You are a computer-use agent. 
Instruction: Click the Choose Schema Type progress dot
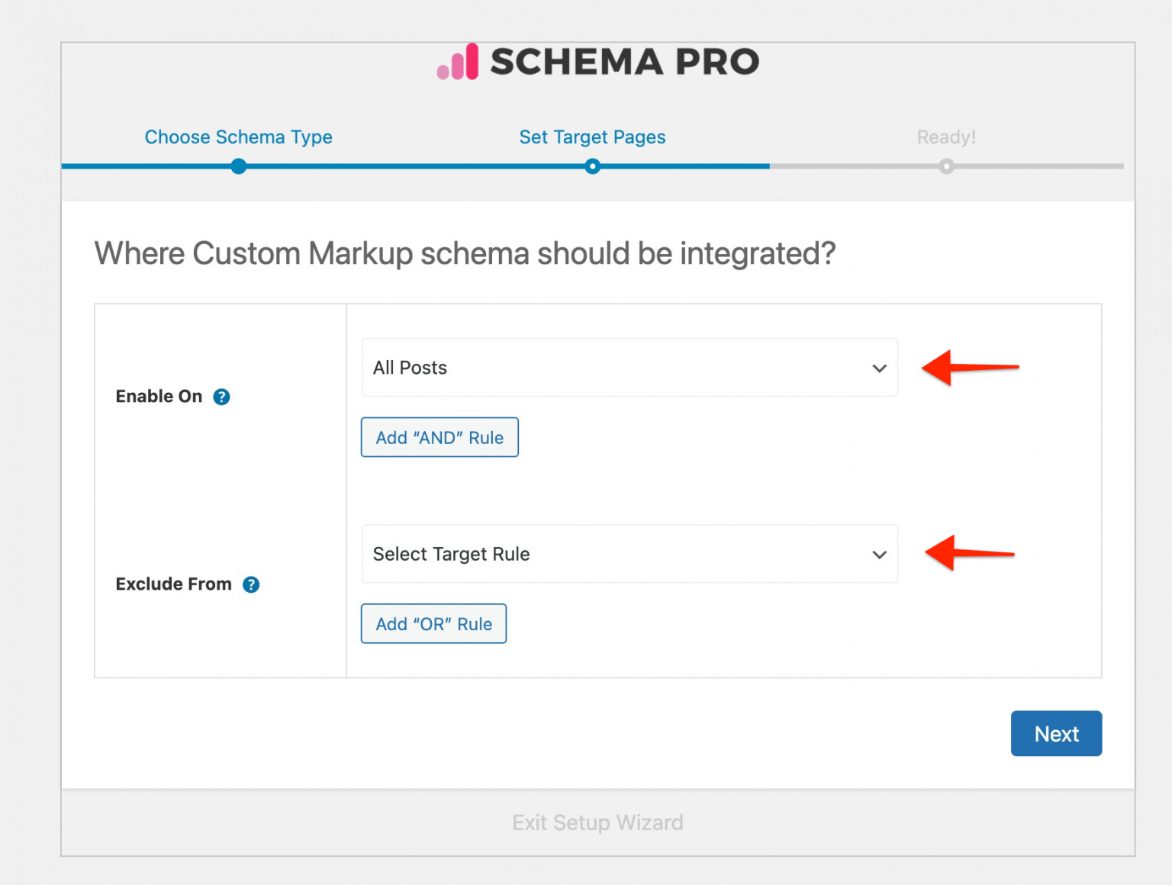point(238,166)
